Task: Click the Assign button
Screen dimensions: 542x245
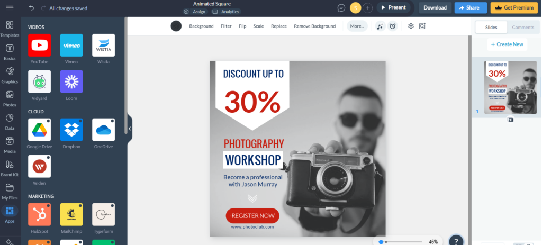Action: pyautogui.click(x=196, y=12)
